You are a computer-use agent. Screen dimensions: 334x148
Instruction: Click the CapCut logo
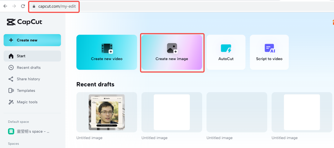pyautogui.click(x=24, y=22)
